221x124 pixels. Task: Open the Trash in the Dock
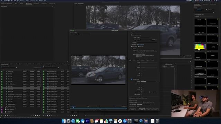coord(157,121)
